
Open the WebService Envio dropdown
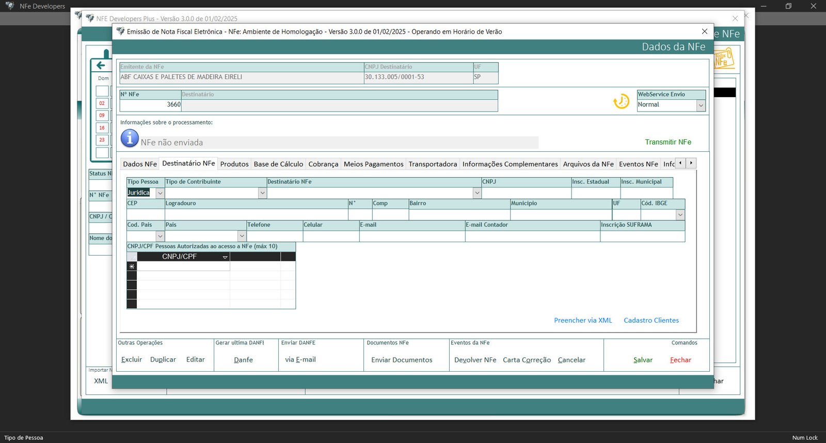coord(701,105)
